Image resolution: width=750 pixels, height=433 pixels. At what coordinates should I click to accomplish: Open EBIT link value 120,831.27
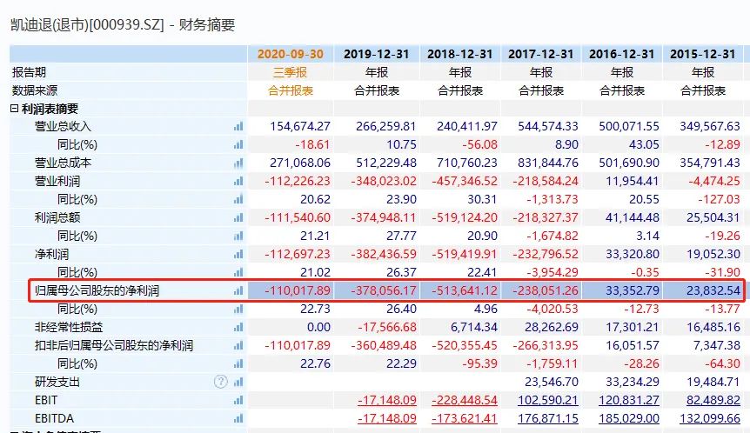click(629, 400)
